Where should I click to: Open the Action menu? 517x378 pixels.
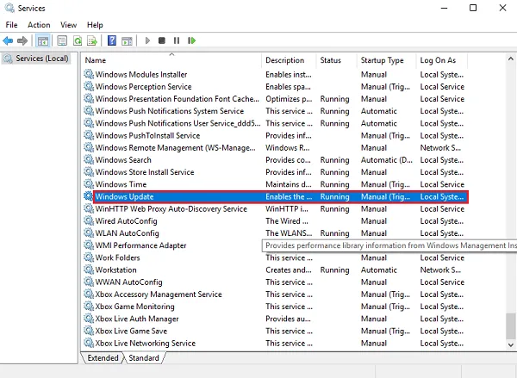(39, 25)
